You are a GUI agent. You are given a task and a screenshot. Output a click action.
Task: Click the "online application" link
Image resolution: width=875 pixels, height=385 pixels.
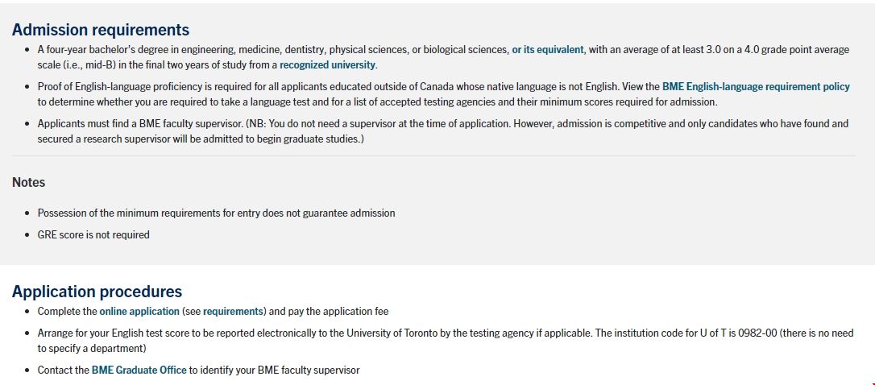click(x=139, y=312)
